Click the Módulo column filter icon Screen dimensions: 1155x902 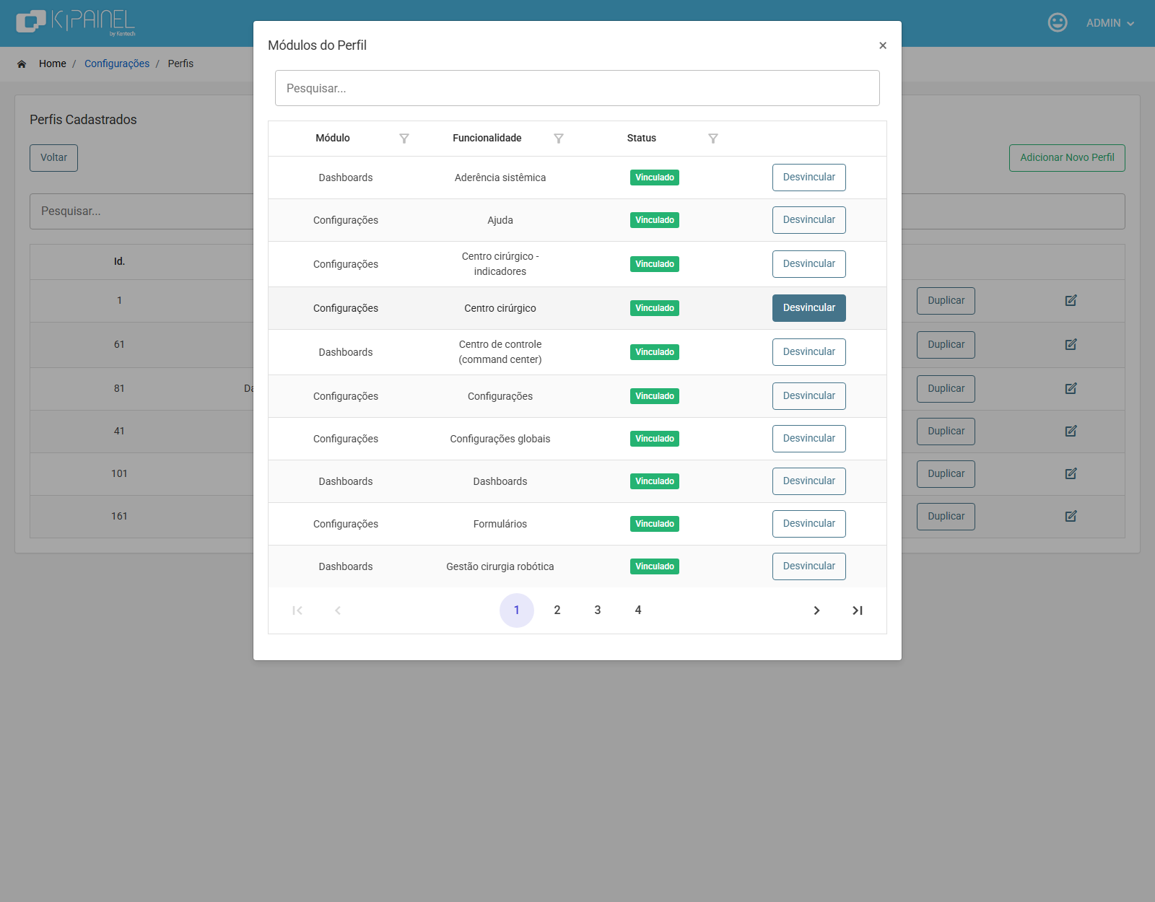click(404, 139)
